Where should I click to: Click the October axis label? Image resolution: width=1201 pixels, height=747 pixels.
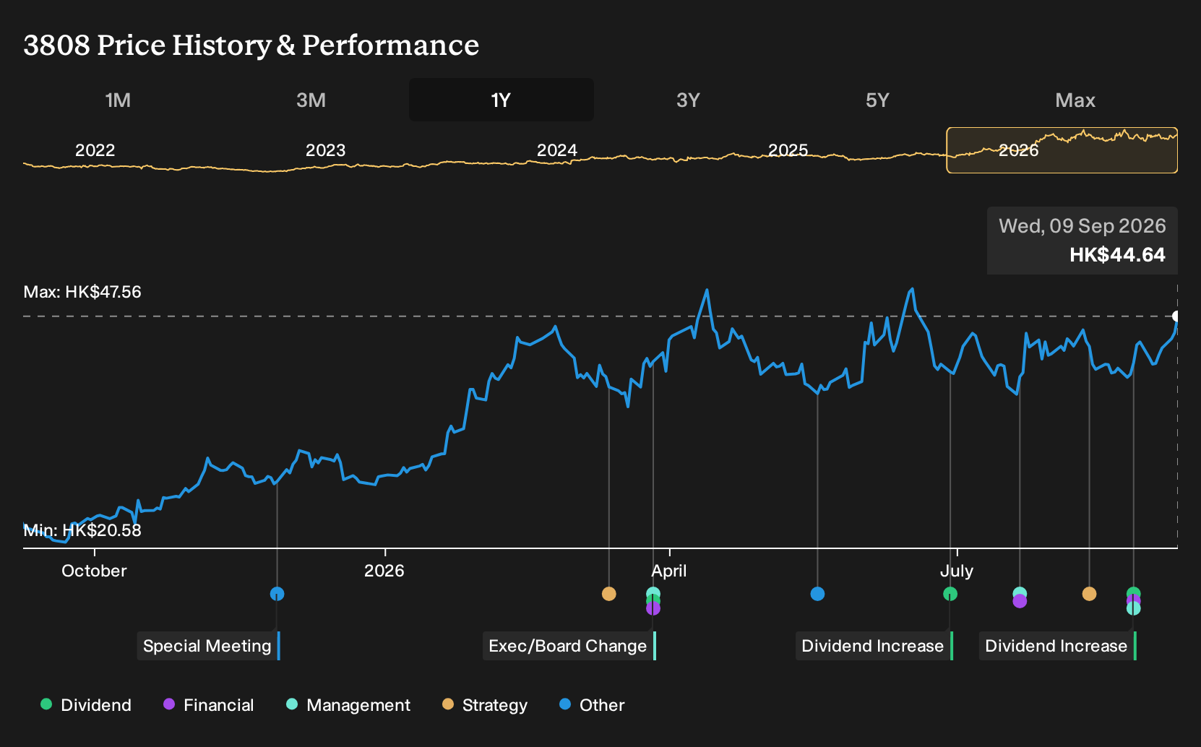click(94, 571)
